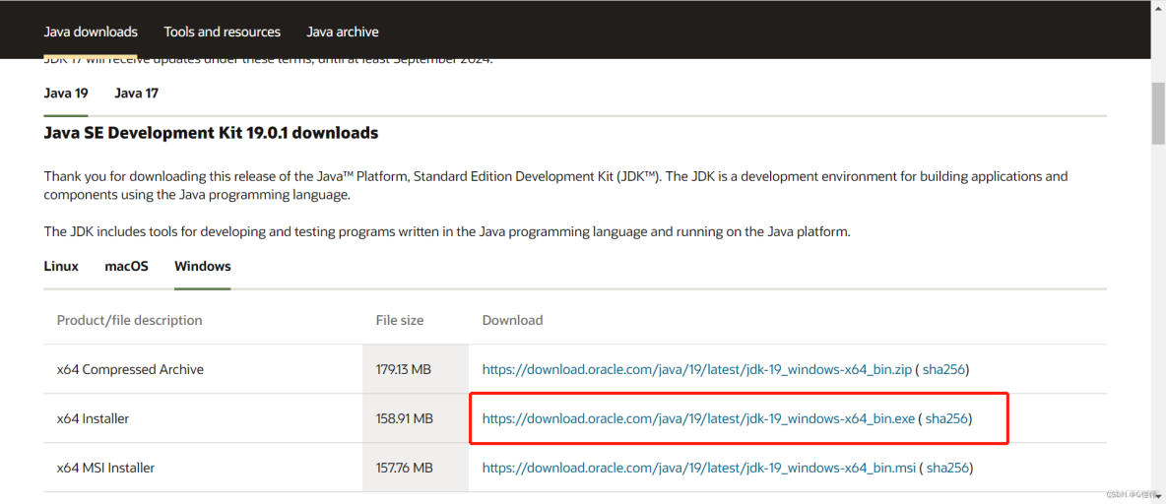The width and height of the screenshot is (1166, 504).
Task: Switch to the Java 17 tab
Action: pos(136,94)
